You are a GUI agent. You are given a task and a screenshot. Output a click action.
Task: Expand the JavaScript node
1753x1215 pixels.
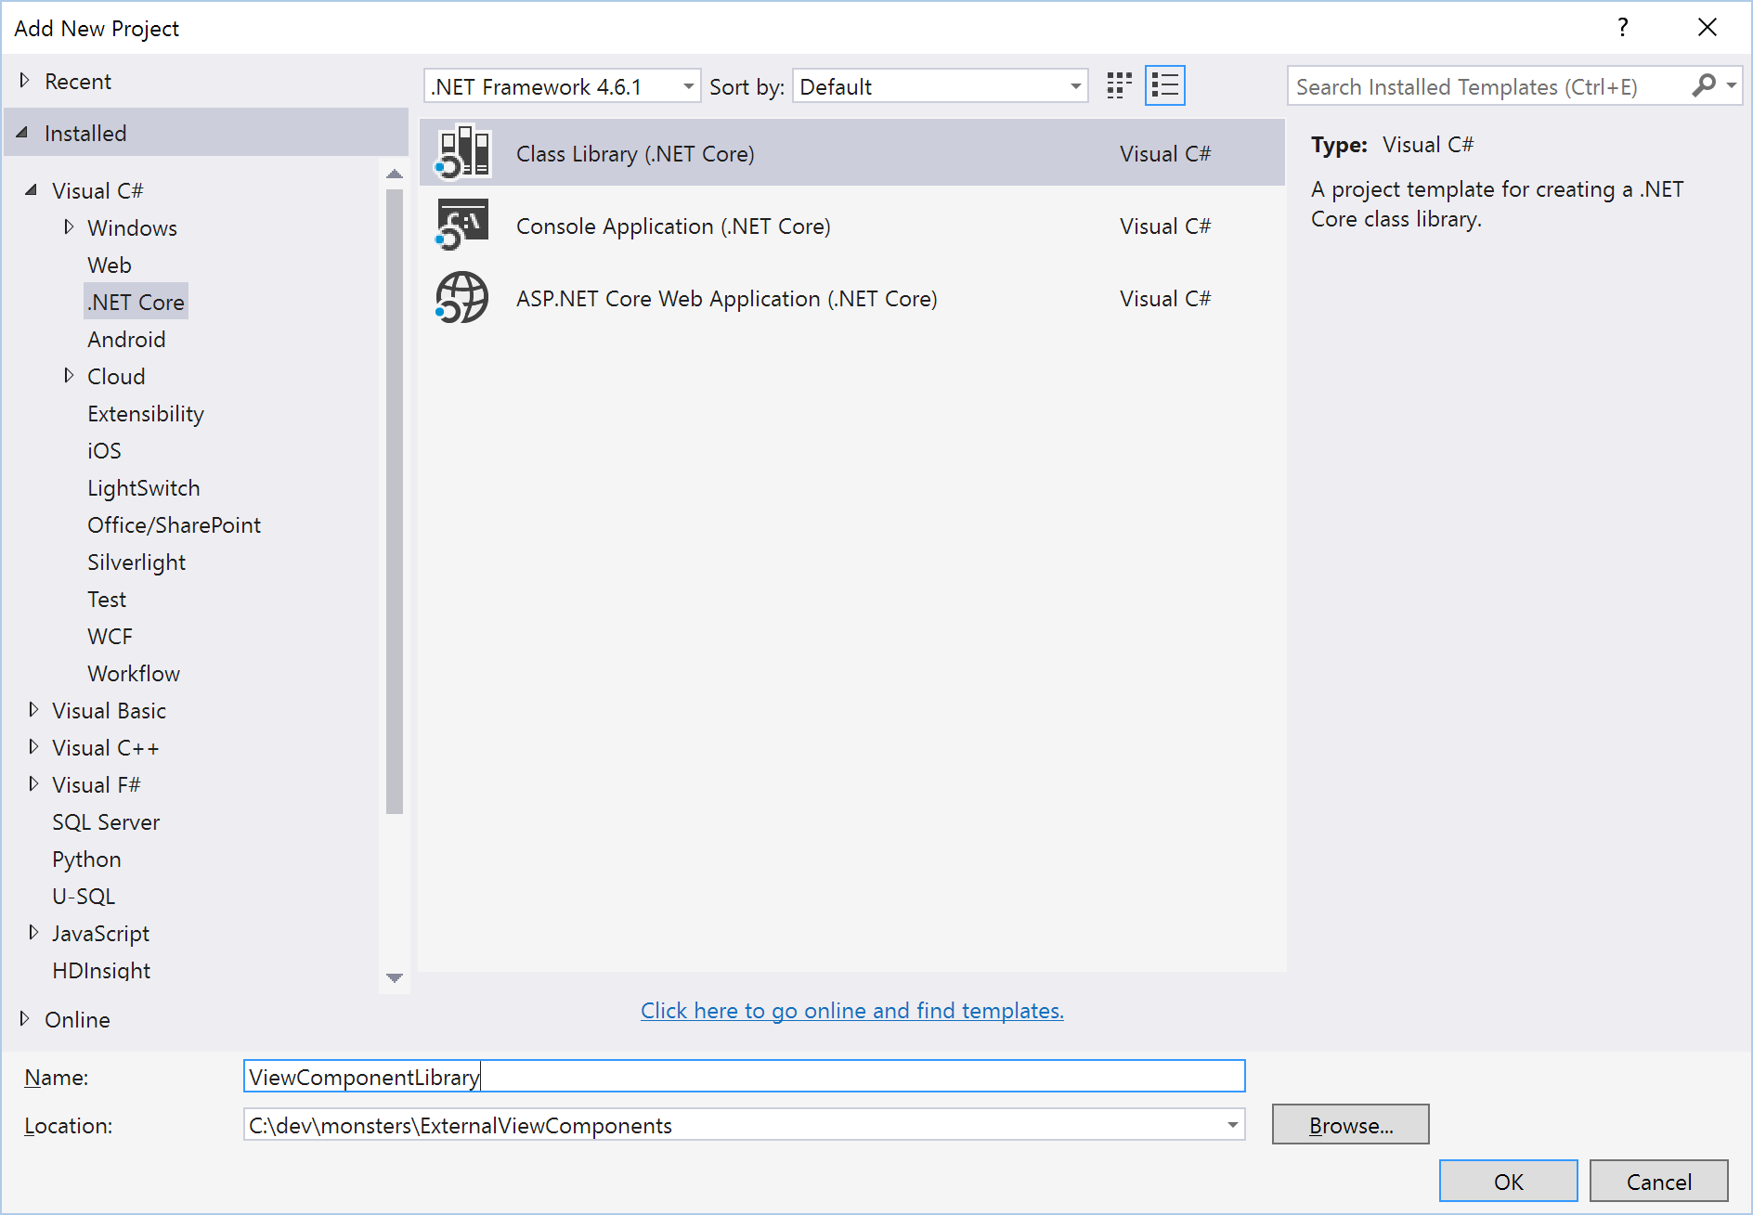(33, 933)
